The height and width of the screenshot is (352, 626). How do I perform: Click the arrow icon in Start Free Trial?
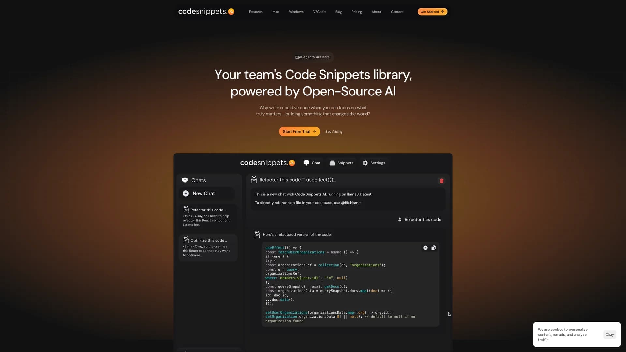[x=314, y=132]
